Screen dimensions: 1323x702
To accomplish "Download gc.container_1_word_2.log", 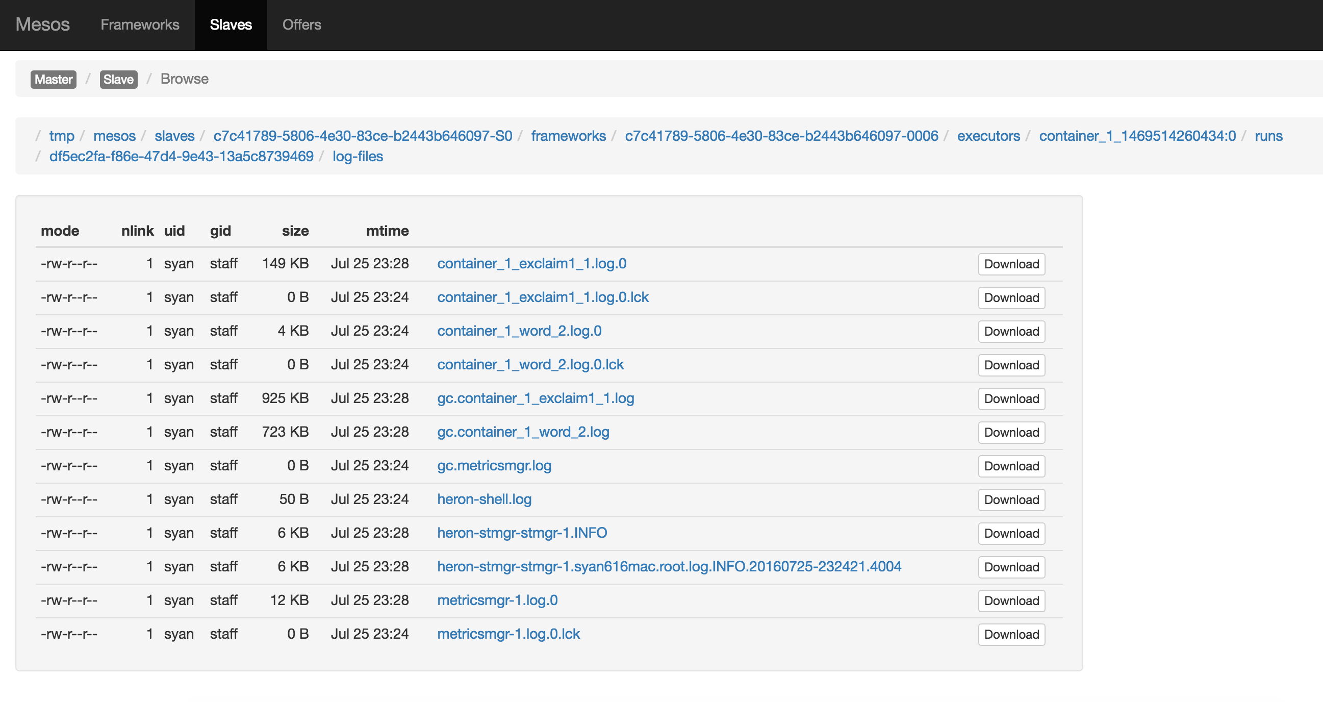I will pyautogui.click(x=1011, y=432).
